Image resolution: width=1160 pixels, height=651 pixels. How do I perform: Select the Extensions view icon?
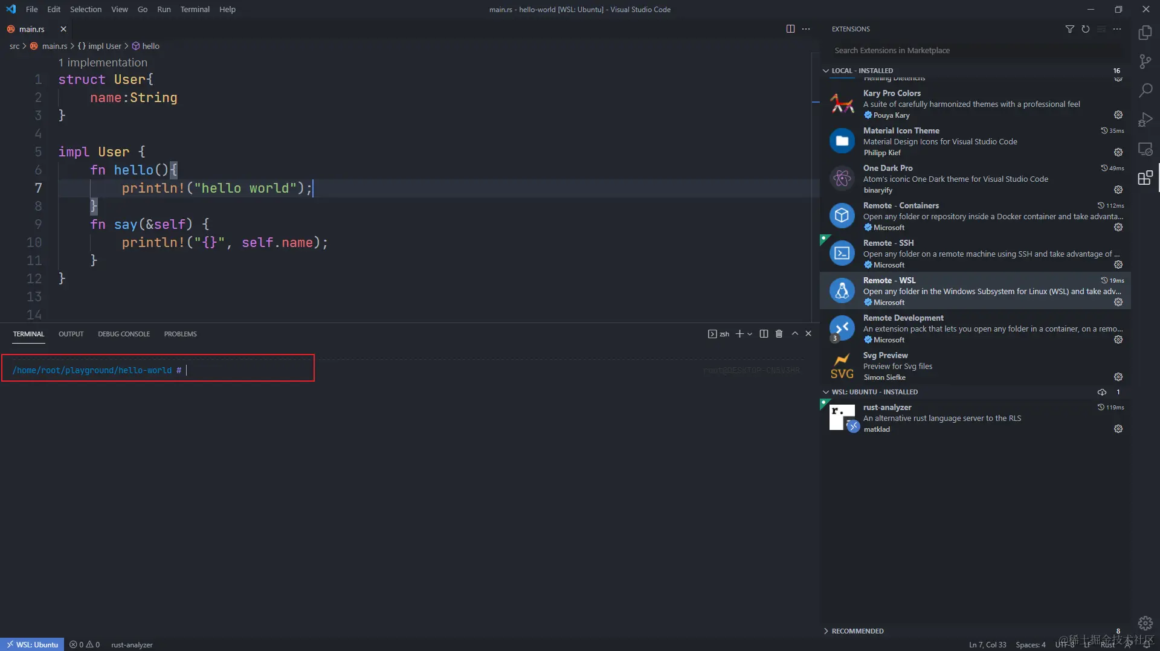1145,178
